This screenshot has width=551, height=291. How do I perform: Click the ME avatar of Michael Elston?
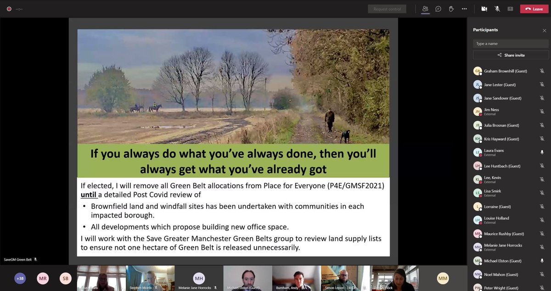tap(478, 261)
